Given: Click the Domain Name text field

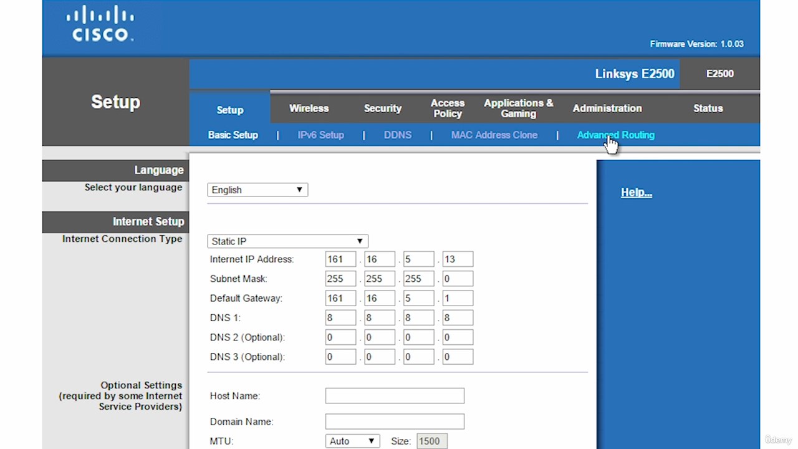Looking at the screenshot, I should coord(395,422).
